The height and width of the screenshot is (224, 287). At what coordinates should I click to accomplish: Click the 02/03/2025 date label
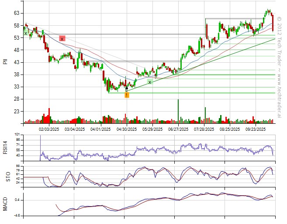pyautogui.click(x=48, y=129)
